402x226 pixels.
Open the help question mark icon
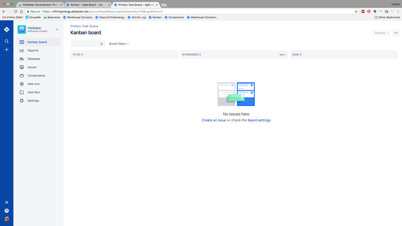pos(7,211)
